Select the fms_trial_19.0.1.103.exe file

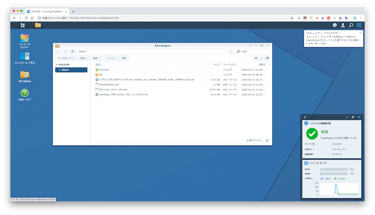coord(182,90)
